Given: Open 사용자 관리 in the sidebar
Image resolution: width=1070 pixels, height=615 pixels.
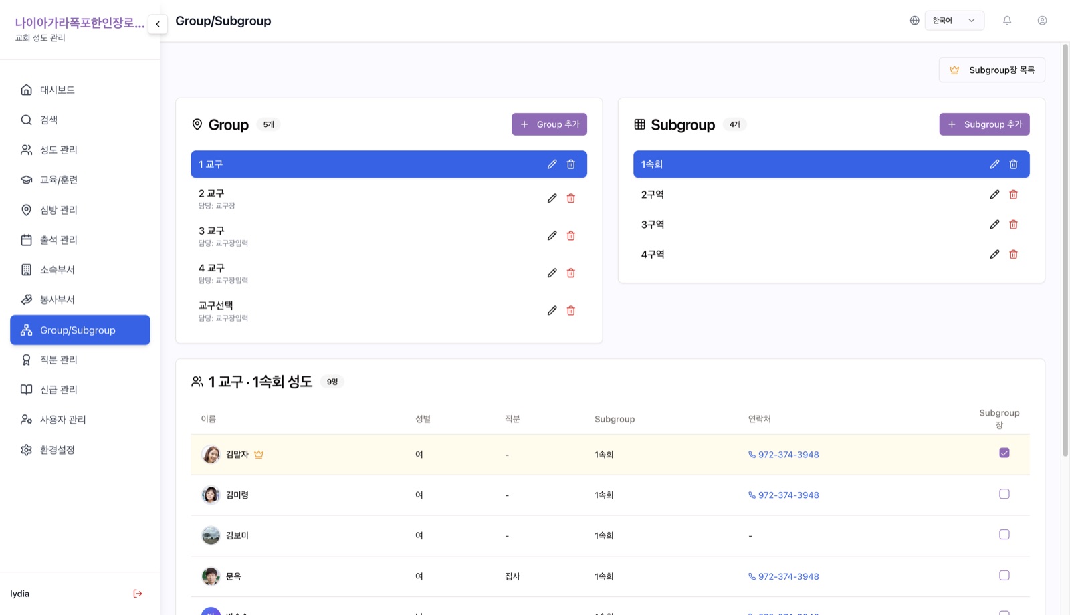Looking at the screenshot, I should [80, 420].
